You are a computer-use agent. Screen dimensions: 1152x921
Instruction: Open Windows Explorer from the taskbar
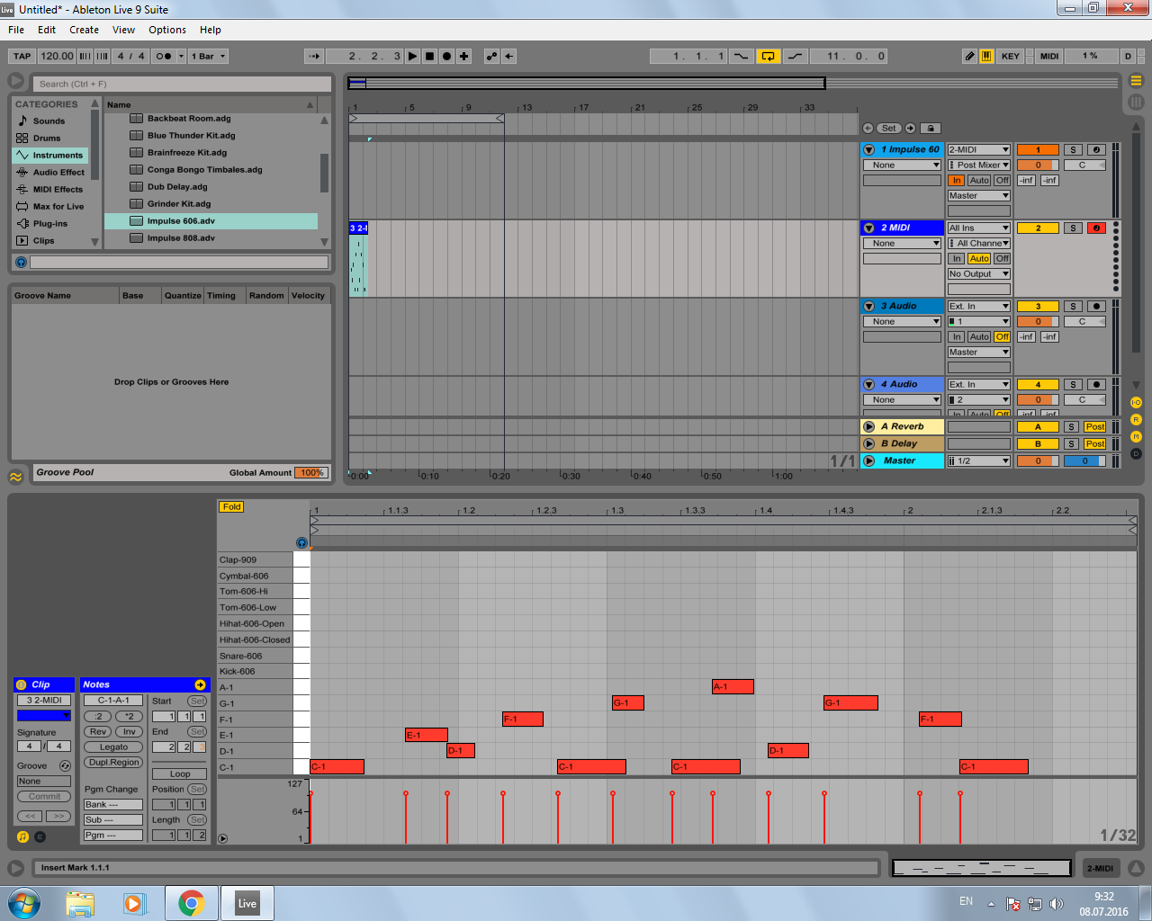click(x=80, y=903)
